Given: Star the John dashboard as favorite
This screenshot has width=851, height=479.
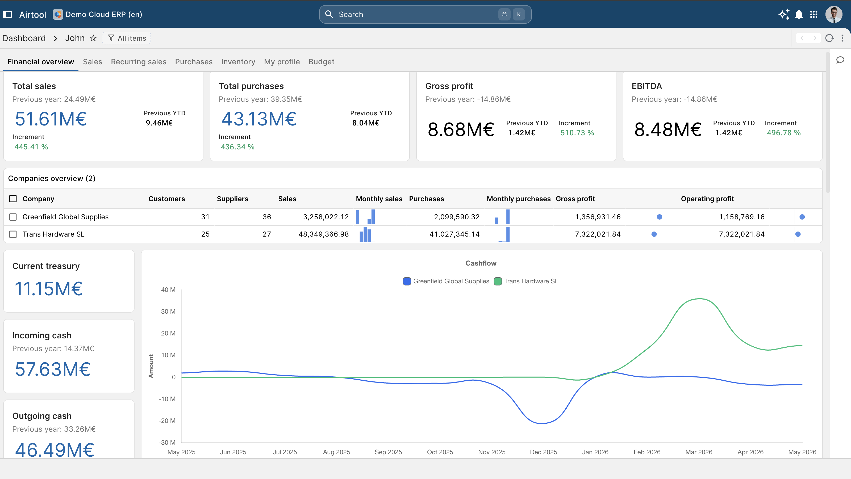Looking at the screenshot, I should (94, 38).
